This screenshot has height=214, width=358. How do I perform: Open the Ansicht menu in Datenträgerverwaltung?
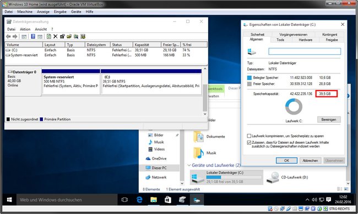coord(41,29)
